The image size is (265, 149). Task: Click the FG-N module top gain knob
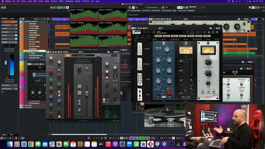click(167, 49)
